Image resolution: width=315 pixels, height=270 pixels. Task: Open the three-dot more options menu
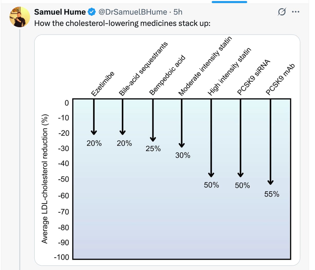tap(296, 12)
